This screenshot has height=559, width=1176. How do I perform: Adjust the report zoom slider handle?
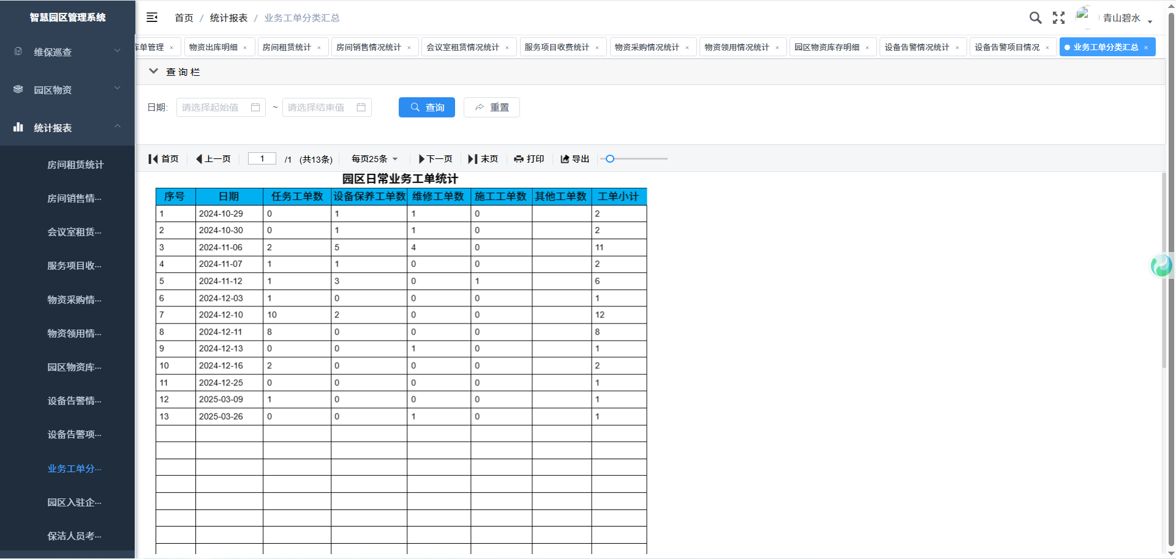[x=610, y=159]
